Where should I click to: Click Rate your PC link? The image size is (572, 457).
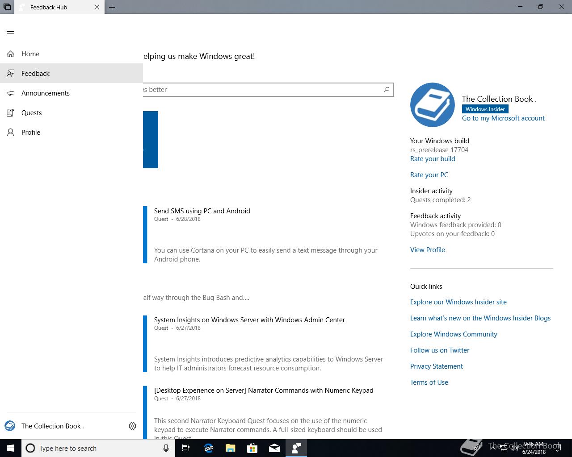[x=429, y=175]
